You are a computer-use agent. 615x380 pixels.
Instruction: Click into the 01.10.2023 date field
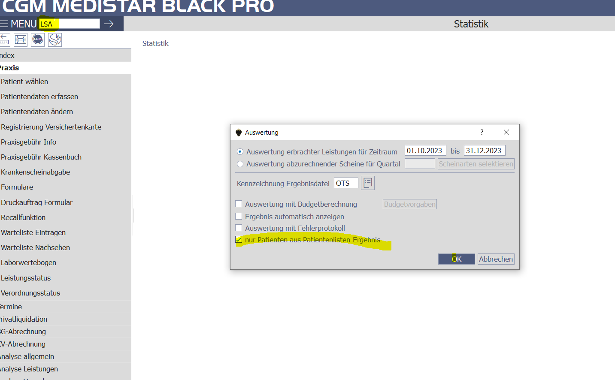click(x=425, y=151)
